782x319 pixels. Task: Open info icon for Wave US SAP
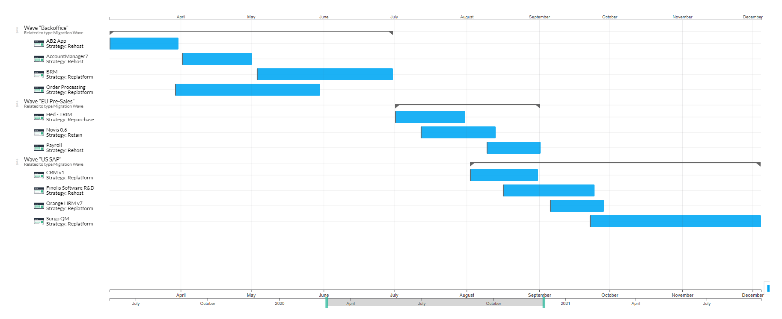pos(17,162)
